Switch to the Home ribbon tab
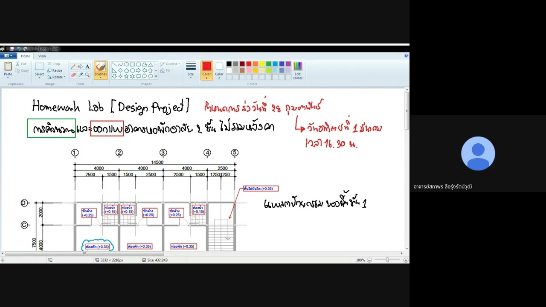This screenshot has width=546, height=307. pyautogui.click(x=26, y=56)
